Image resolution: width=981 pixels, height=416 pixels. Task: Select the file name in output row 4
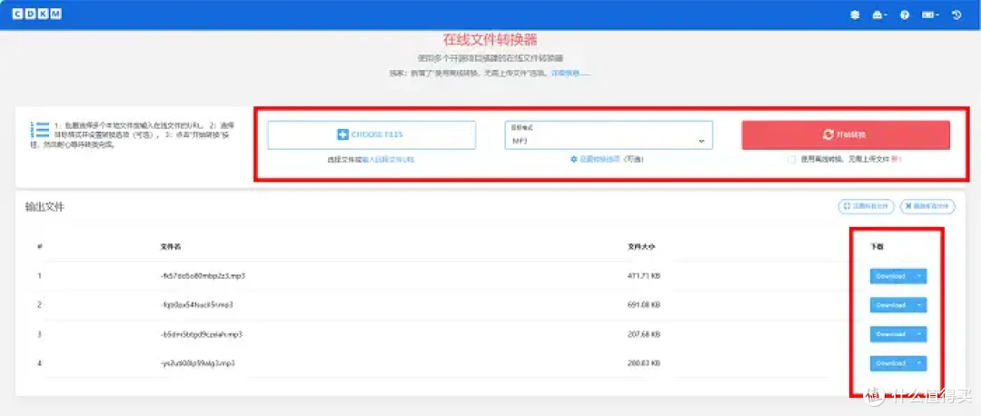197,362
